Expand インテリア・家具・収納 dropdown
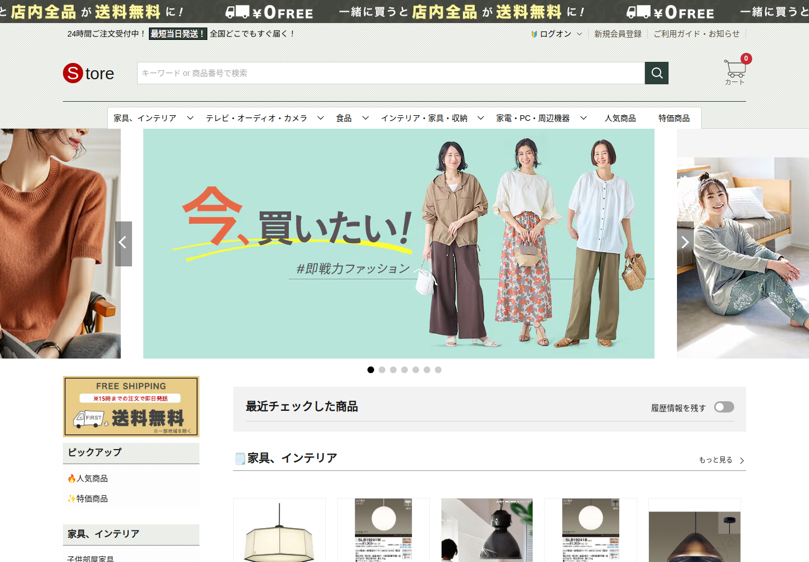The image size is (809, 562). 480,118
